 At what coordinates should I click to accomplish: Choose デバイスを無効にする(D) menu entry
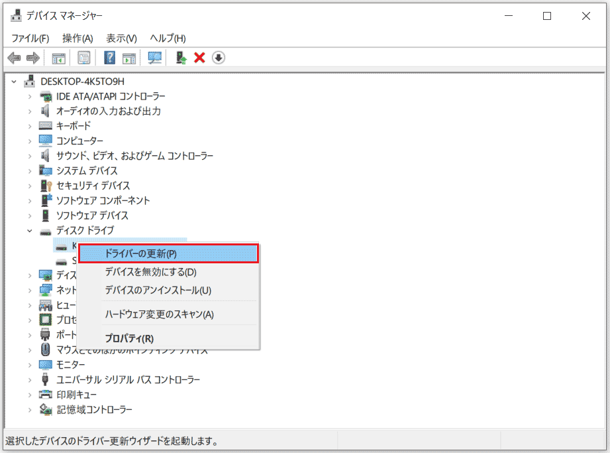[168, 272]
